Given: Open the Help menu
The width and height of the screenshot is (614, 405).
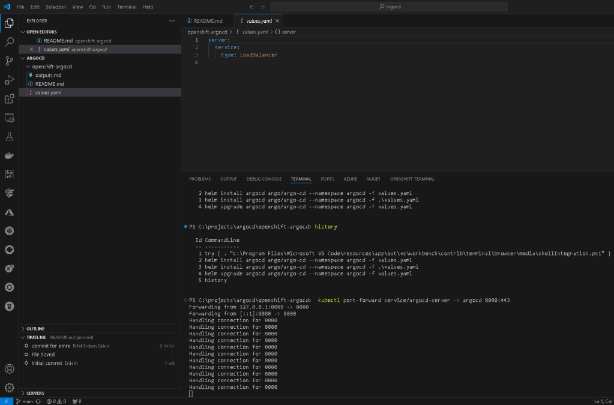Looking at the screenshot, I should [x=148, y=7].
